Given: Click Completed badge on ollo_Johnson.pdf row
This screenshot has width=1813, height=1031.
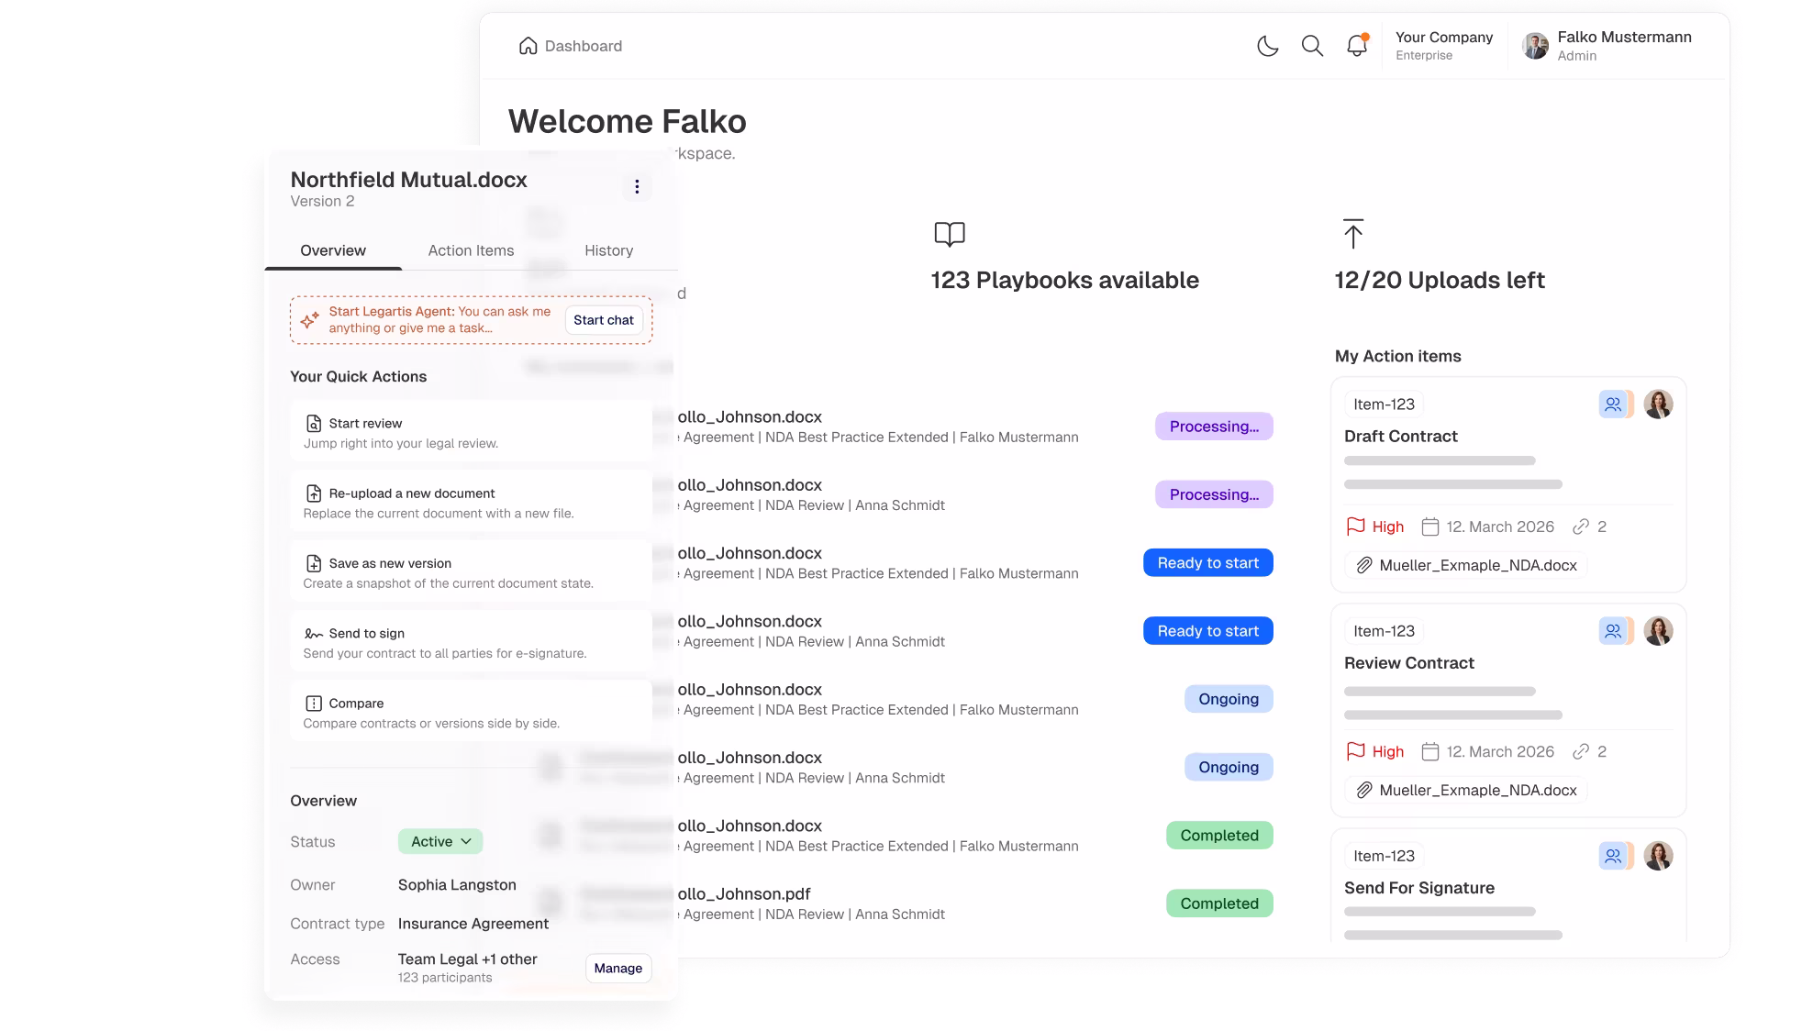Looking at the screenshot, I should click(1219, 904).
